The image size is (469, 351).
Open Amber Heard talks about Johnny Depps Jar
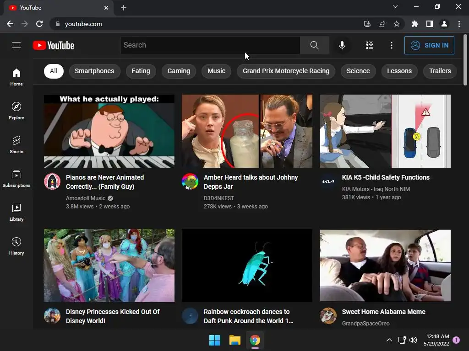[251, 182]
